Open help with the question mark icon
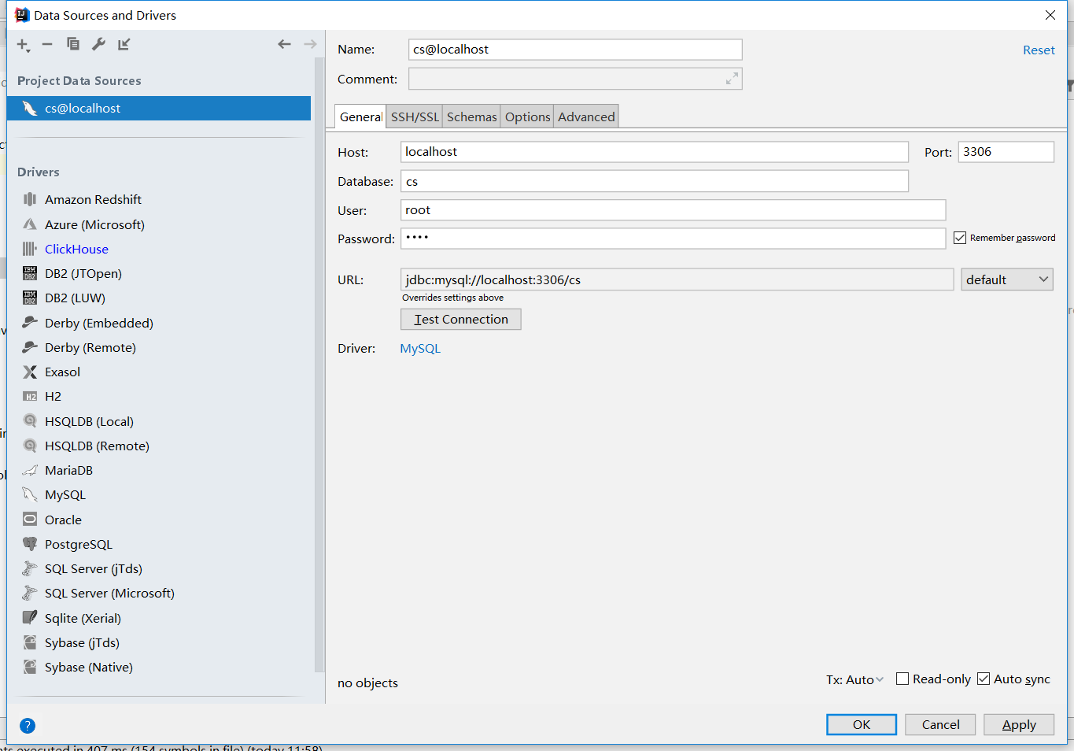 click(x=28, y=726)
